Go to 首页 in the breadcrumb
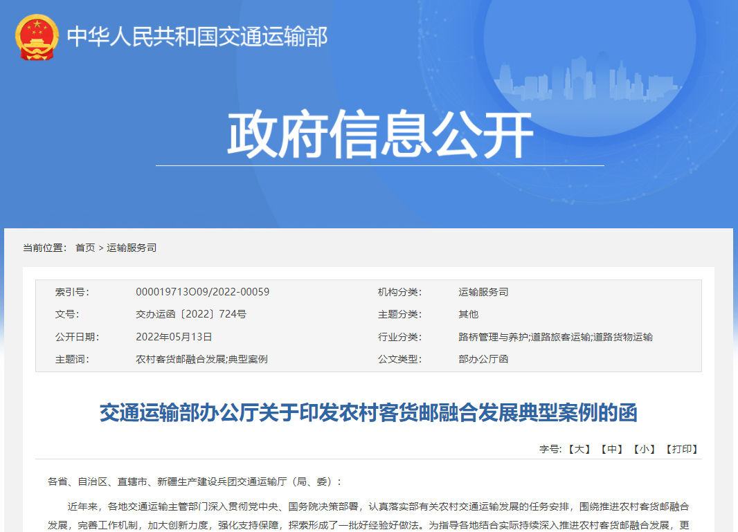738x532 pixels. [85, 248]
